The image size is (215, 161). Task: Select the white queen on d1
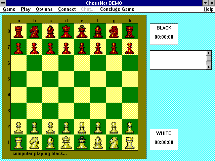66,143
